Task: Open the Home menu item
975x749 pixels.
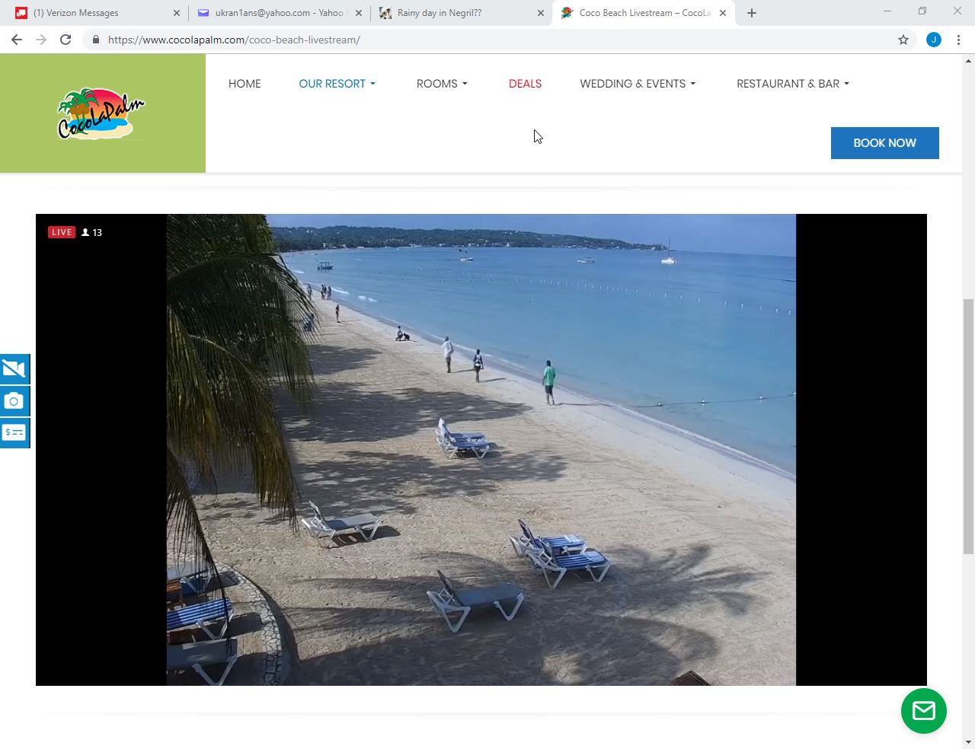Action: [245, 84]
